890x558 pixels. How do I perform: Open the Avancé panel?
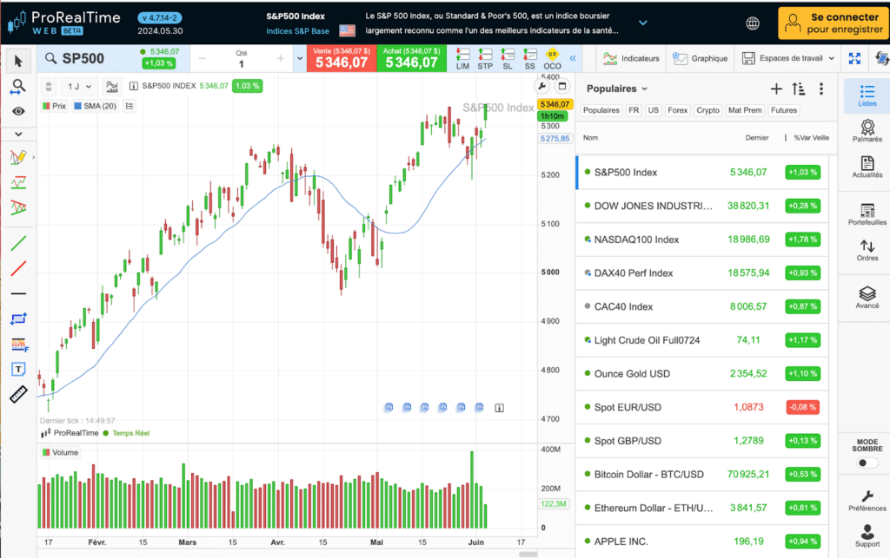(x=867, y=298)
